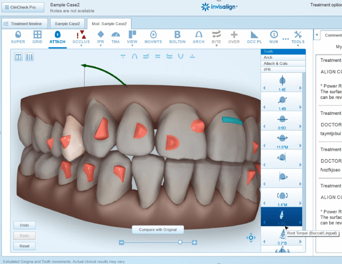The height and width of the screenshot is (264, 342).
Task: Toggle the GRID overlay tool
Action: (37, 37)
